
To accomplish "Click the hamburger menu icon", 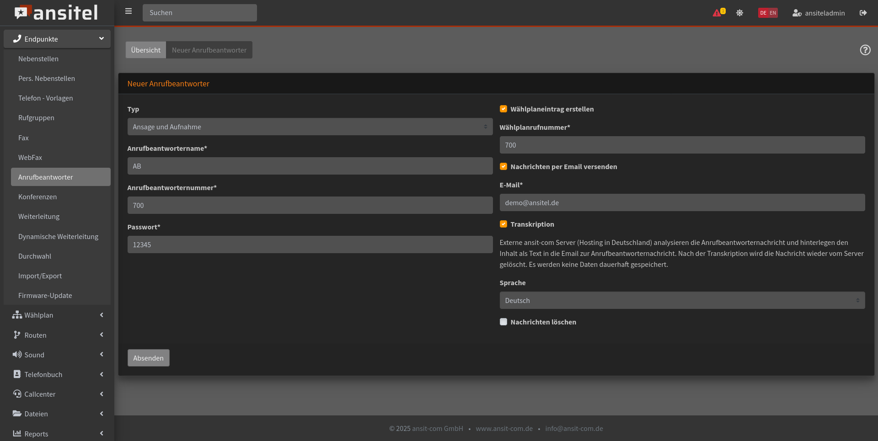I will (128, 11).
